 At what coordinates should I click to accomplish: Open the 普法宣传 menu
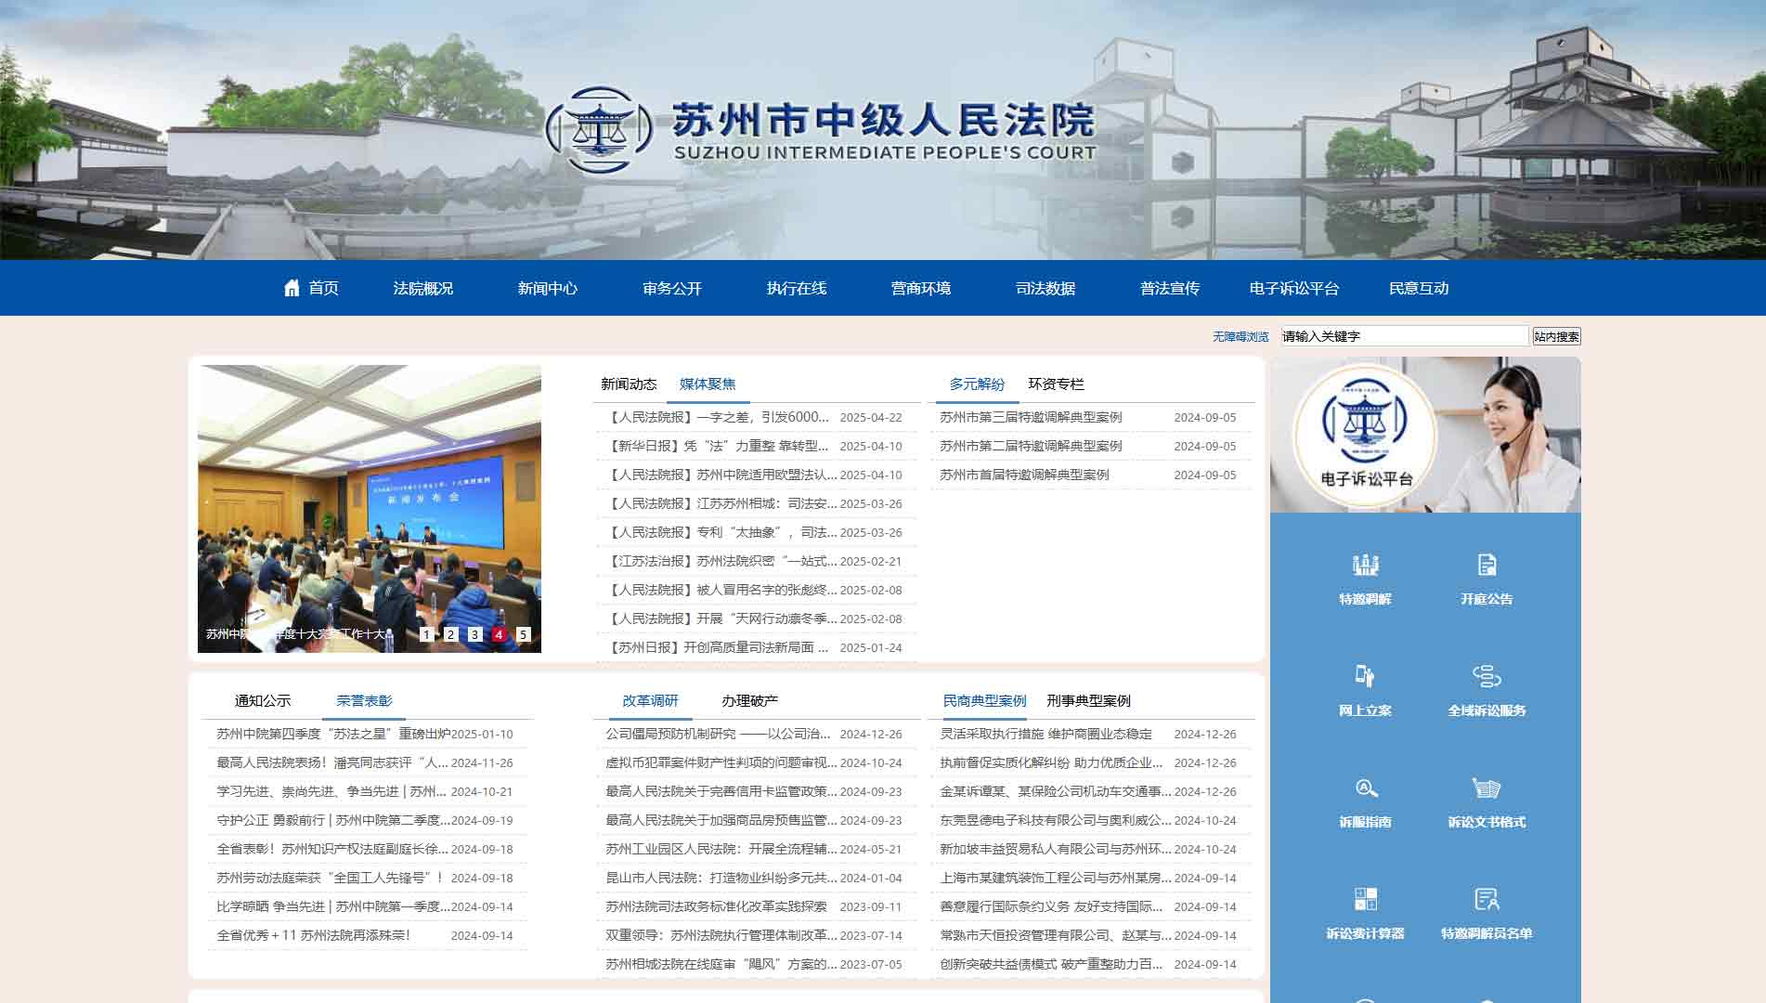(x=1169, y=288)
